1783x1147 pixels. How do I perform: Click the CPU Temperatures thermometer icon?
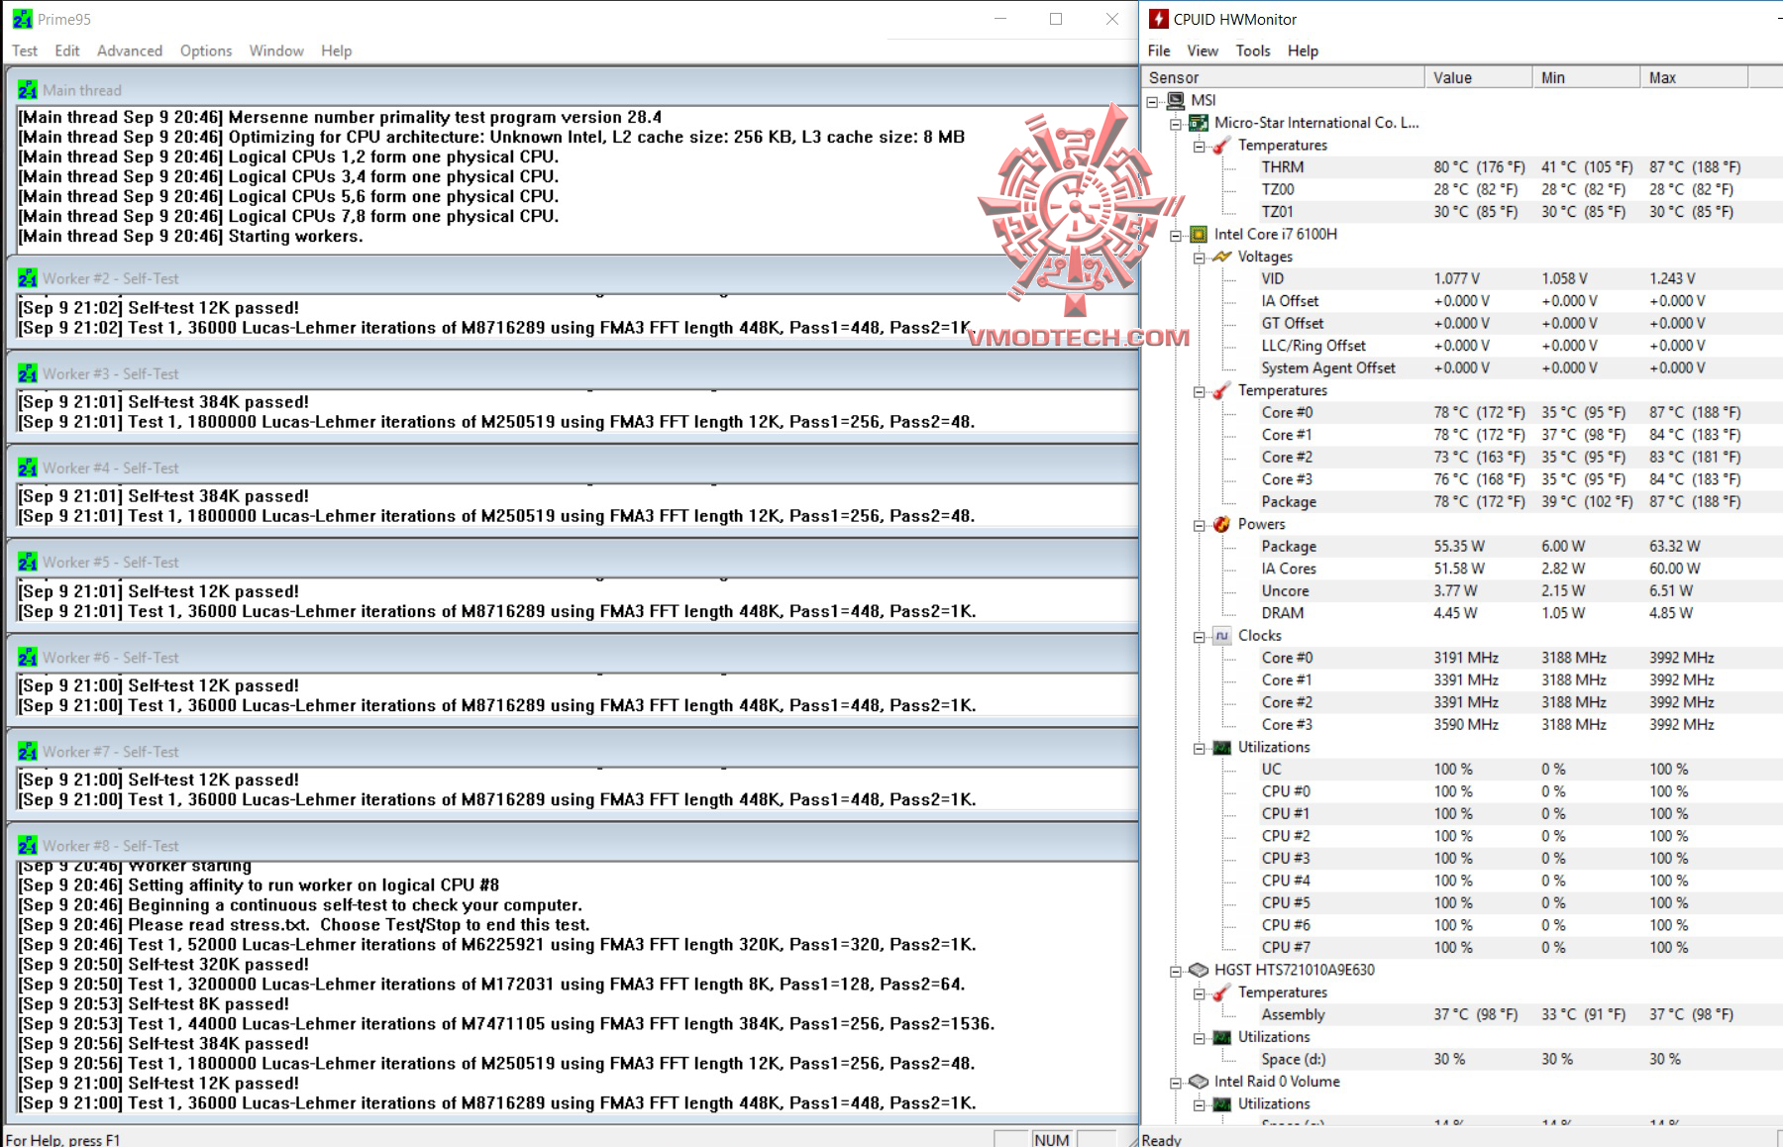(x=1221, y=390)
